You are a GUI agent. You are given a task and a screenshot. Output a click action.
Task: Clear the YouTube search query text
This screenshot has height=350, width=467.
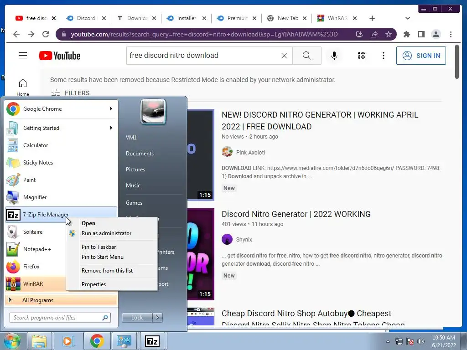(284, 56)
